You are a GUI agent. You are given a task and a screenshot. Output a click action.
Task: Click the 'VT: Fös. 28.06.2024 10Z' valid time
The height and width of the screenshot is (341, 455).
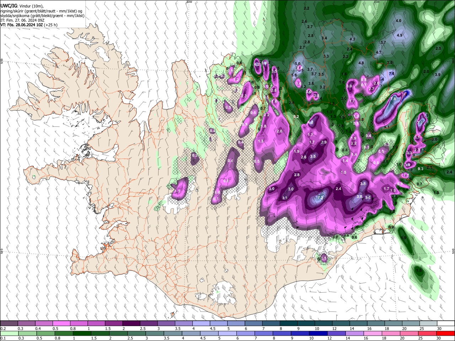(21, 25)
